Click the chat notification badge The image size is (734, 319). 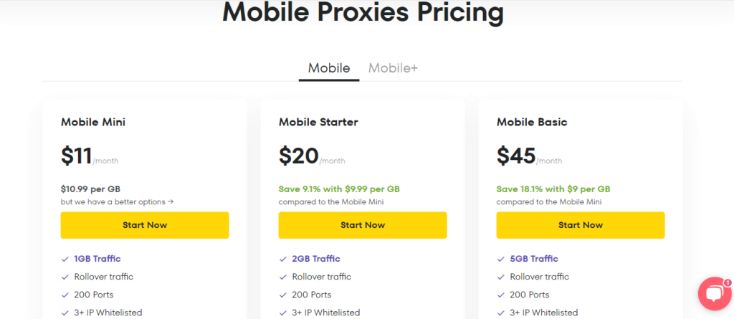click(x=727, y=282)
